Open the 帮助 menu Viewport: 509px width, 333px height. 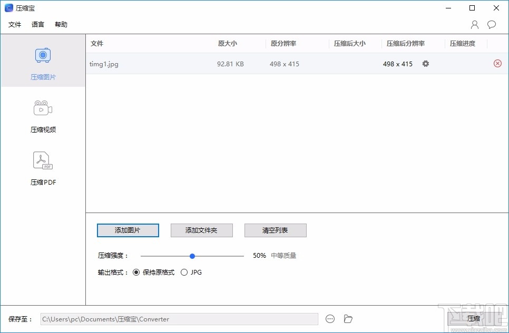click(x=61, y=24)
